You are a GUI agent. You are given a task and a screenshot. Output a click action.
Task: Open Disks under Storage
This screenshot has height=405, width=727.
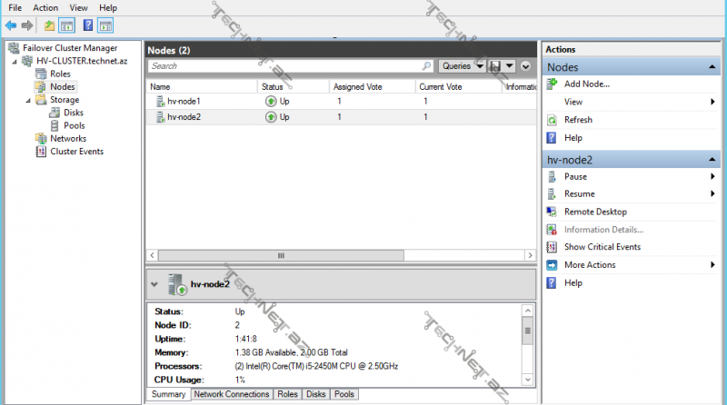point(74,113)
